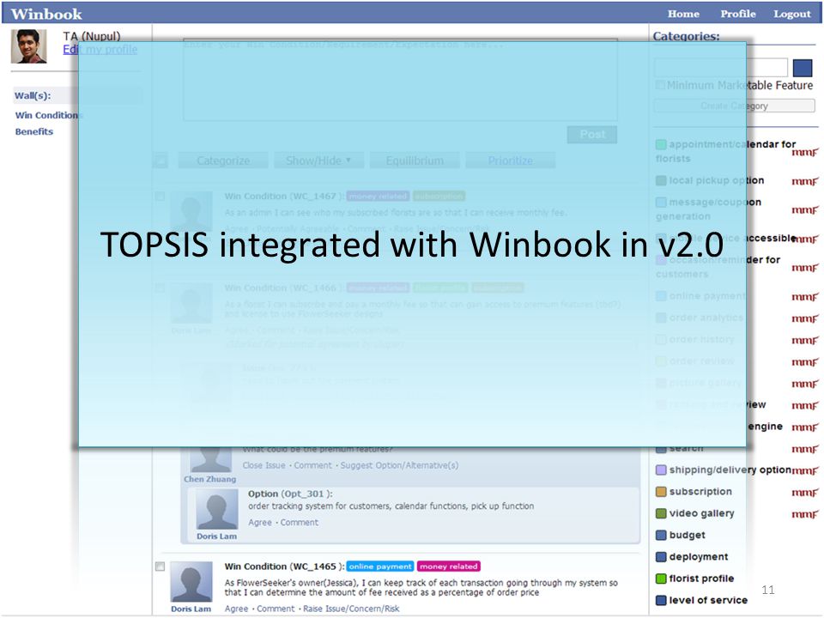Click Comment link next to Close Issue
The height and width of the screenshot is (618, 824).
click(312, 465)
